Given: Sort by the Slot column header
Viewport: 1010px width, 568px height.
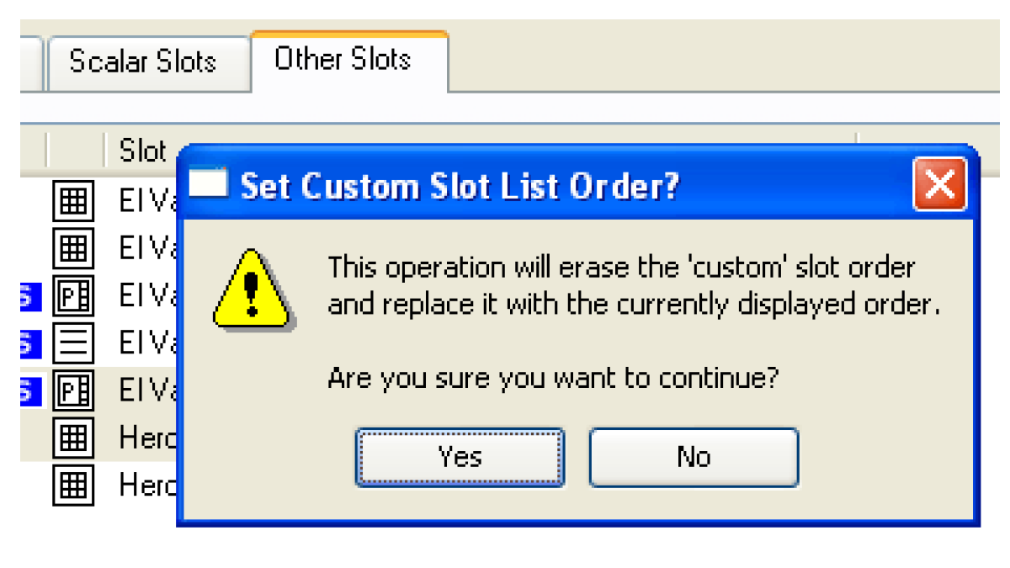Looking at the screenshot, I should click(143, 151).
